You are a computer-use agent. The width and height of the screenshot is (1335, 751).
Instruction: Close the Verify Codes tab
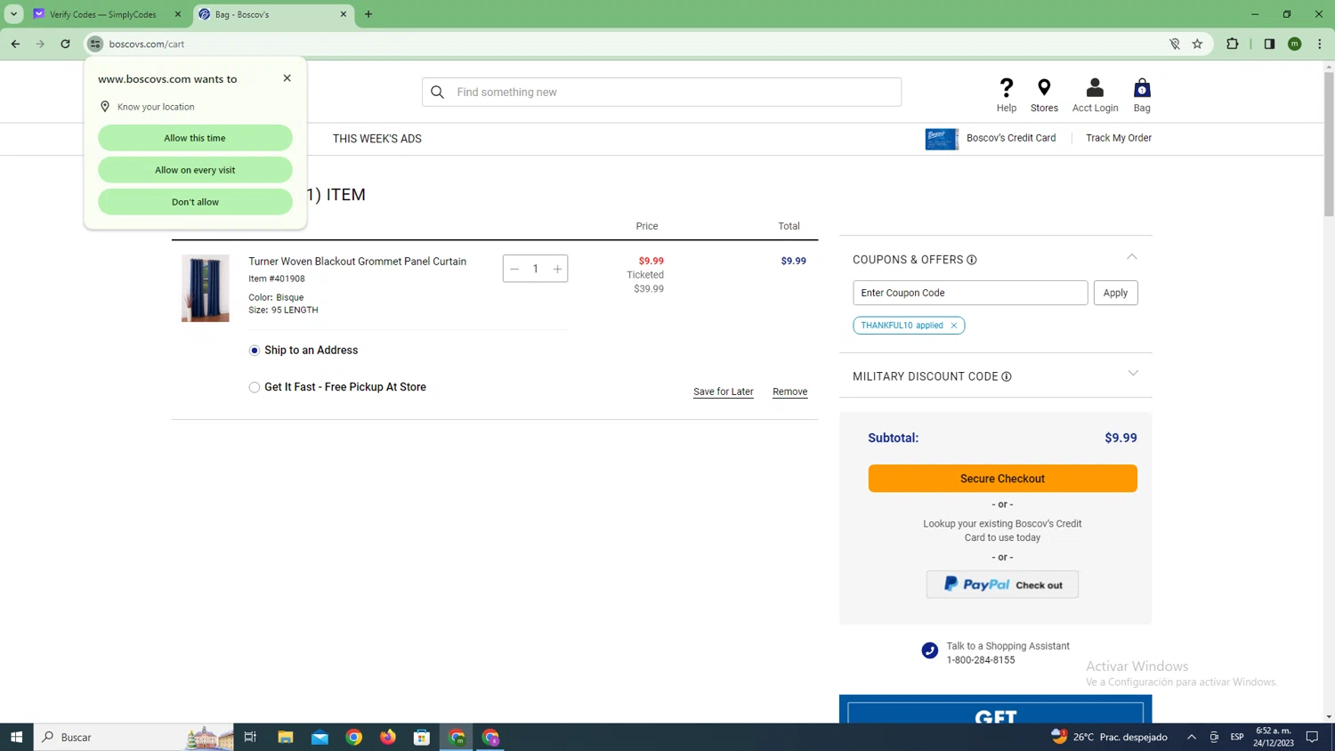pos(178,14)
